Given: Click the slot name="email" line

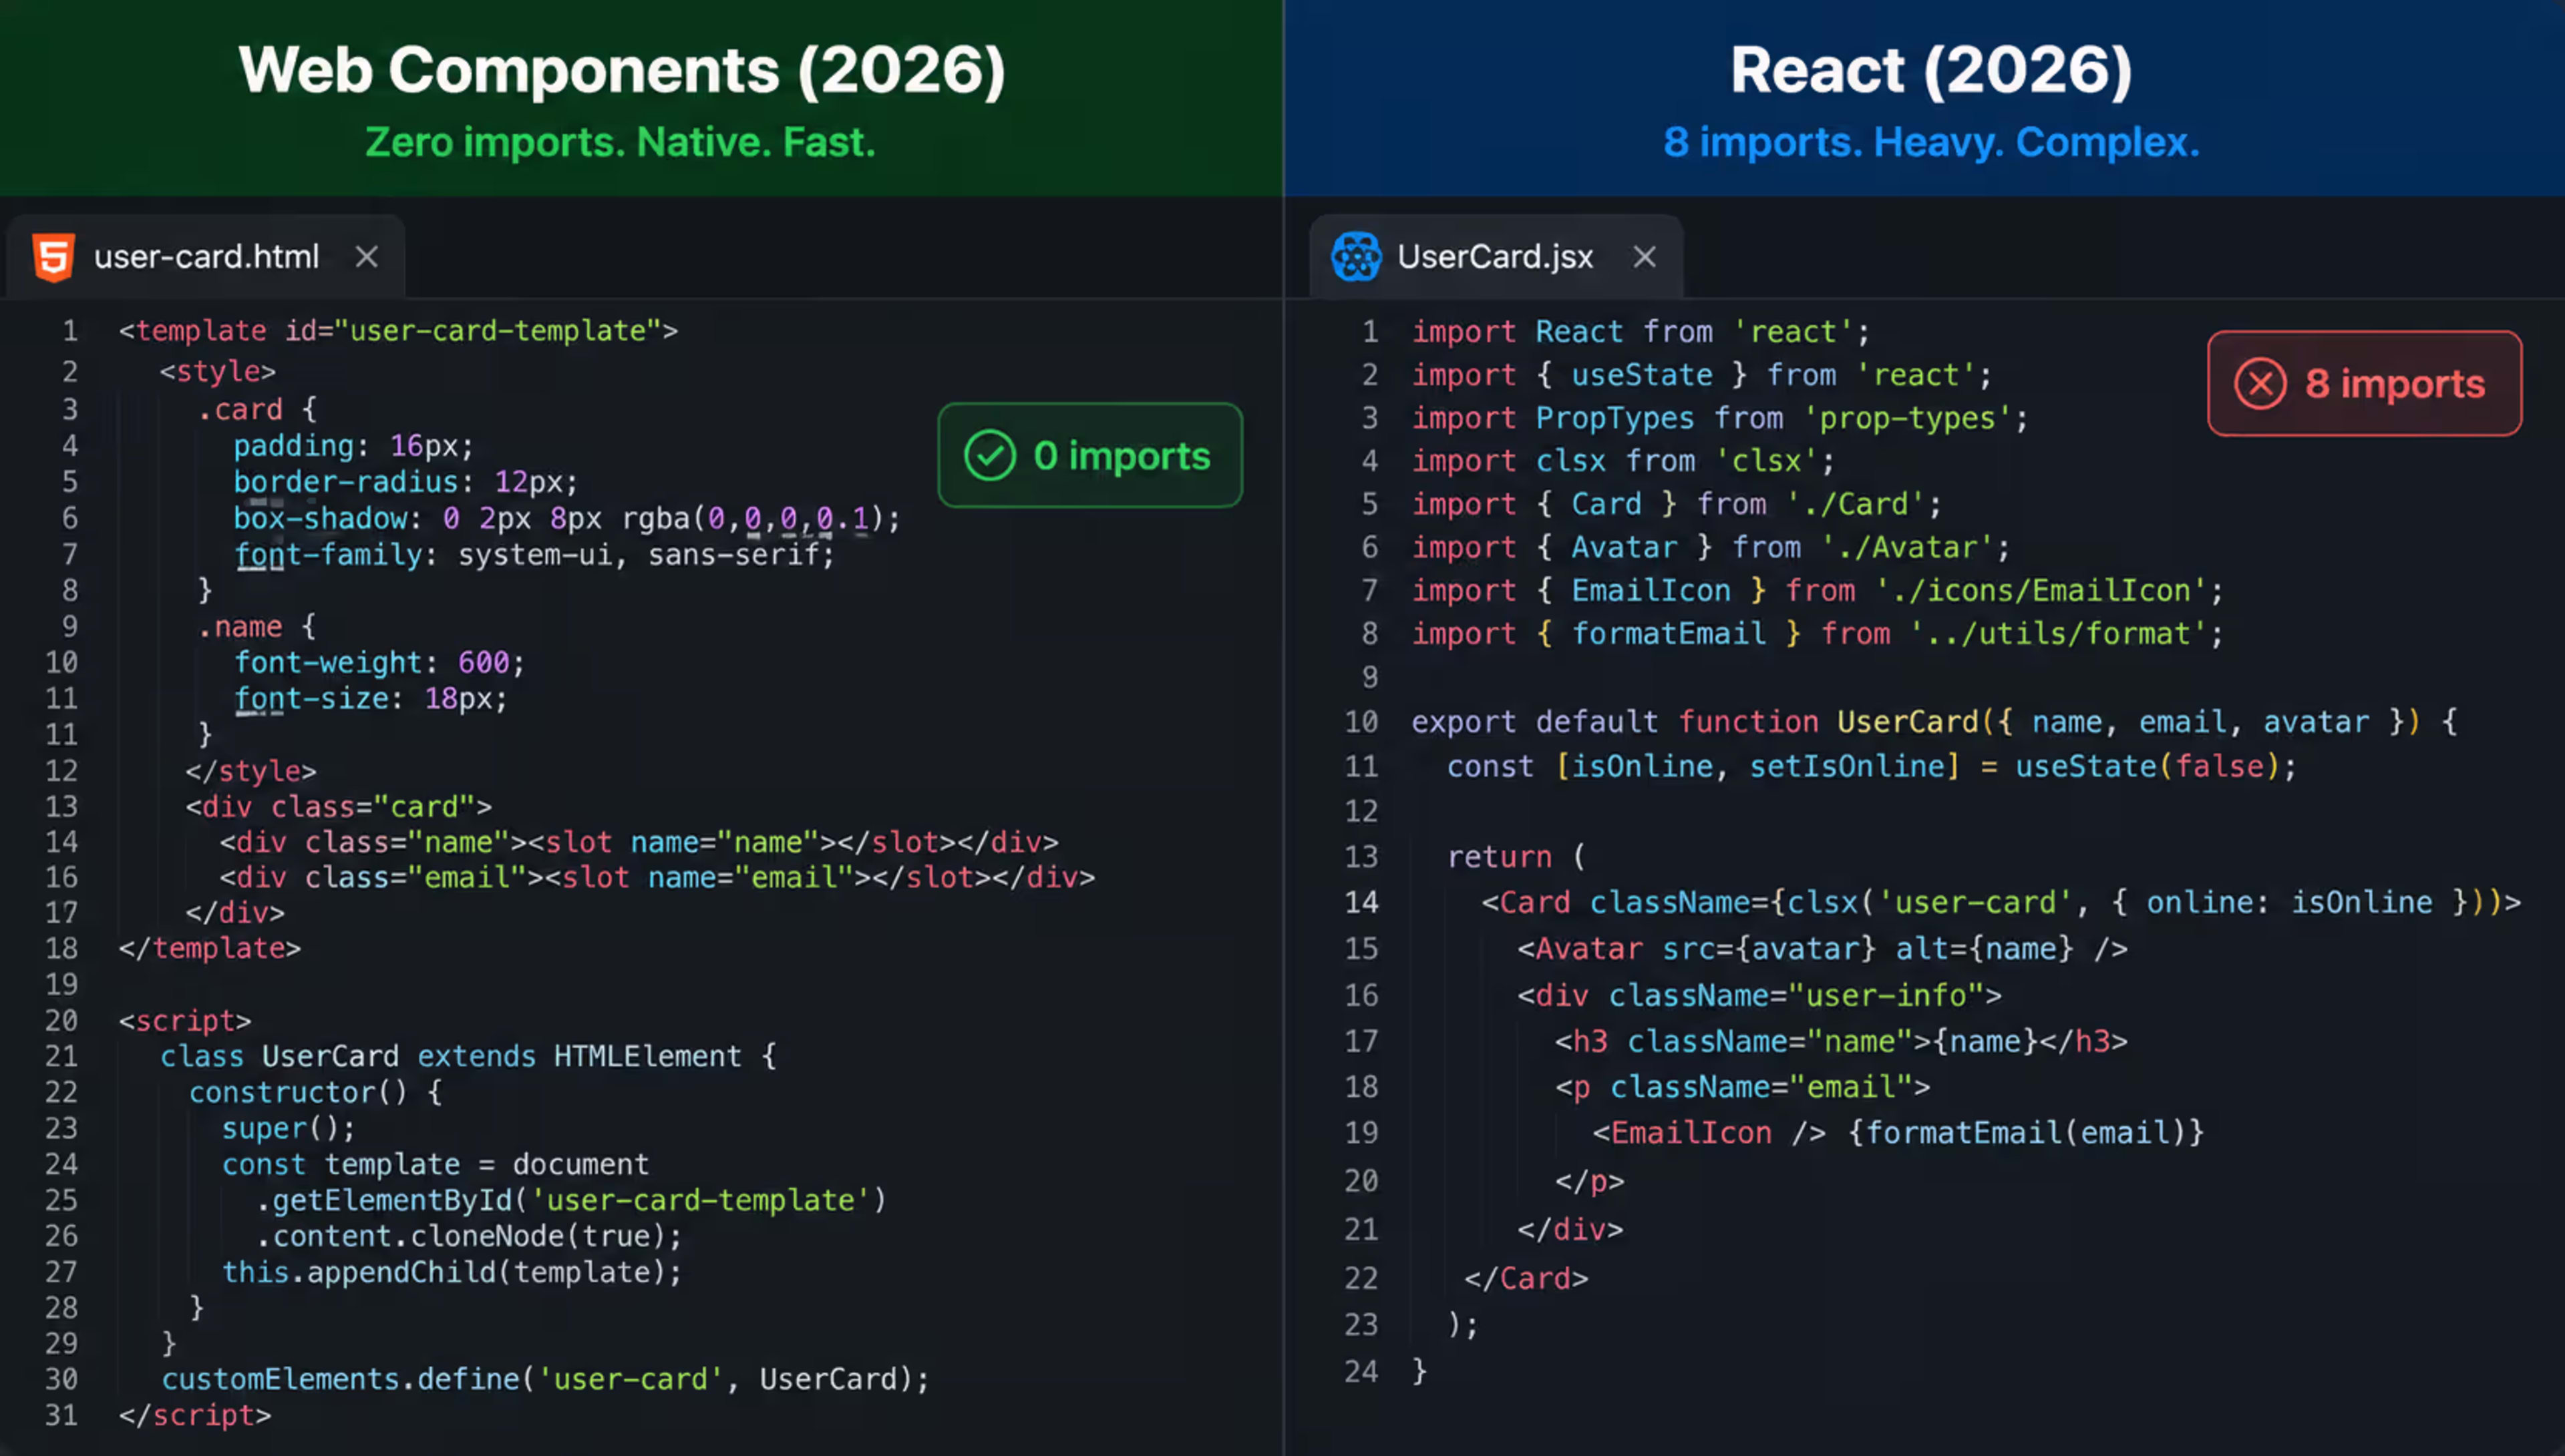Looking at the screenshot, I should point(657,877).
